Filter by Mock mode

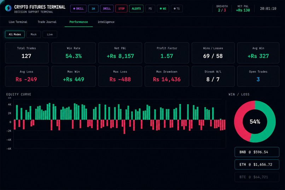coord(34,34)
